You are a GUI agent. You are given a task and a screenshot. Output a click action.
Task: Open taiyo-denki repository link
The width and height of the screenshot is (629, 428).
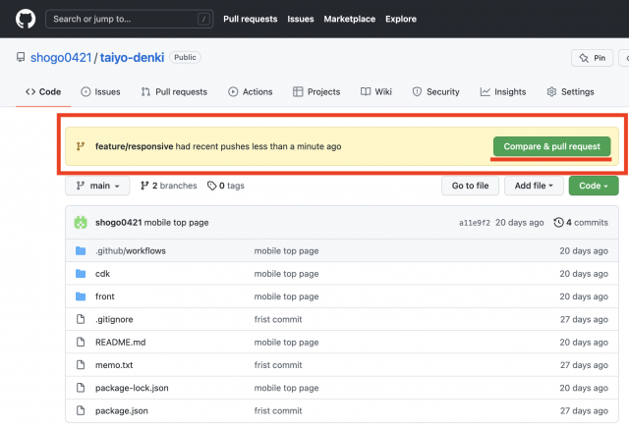[132, 58]
